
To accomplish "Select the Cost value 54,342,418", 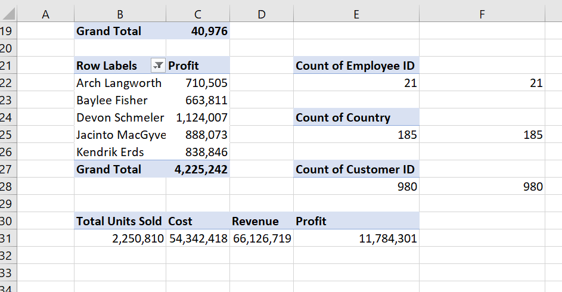I will (198, 239).
